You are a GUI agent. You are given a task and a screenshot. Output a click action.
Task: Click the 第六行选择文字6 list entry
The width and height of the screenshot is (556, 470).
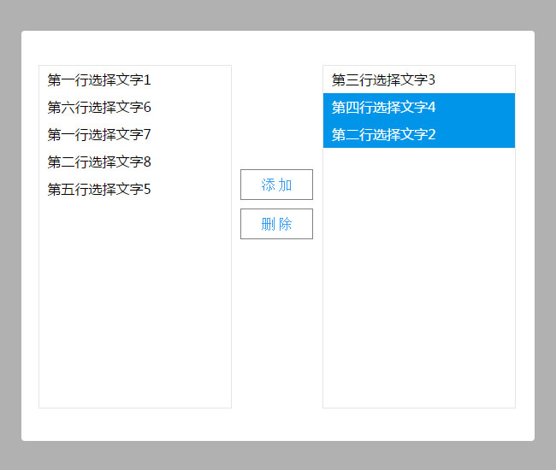pyautogui.click(x=99, y=108)
